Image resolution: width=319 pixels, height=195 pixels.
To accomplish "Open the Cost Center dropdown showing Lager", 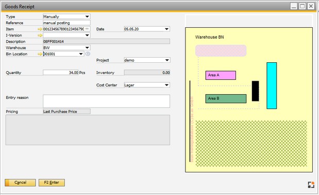I will [167, 85].
